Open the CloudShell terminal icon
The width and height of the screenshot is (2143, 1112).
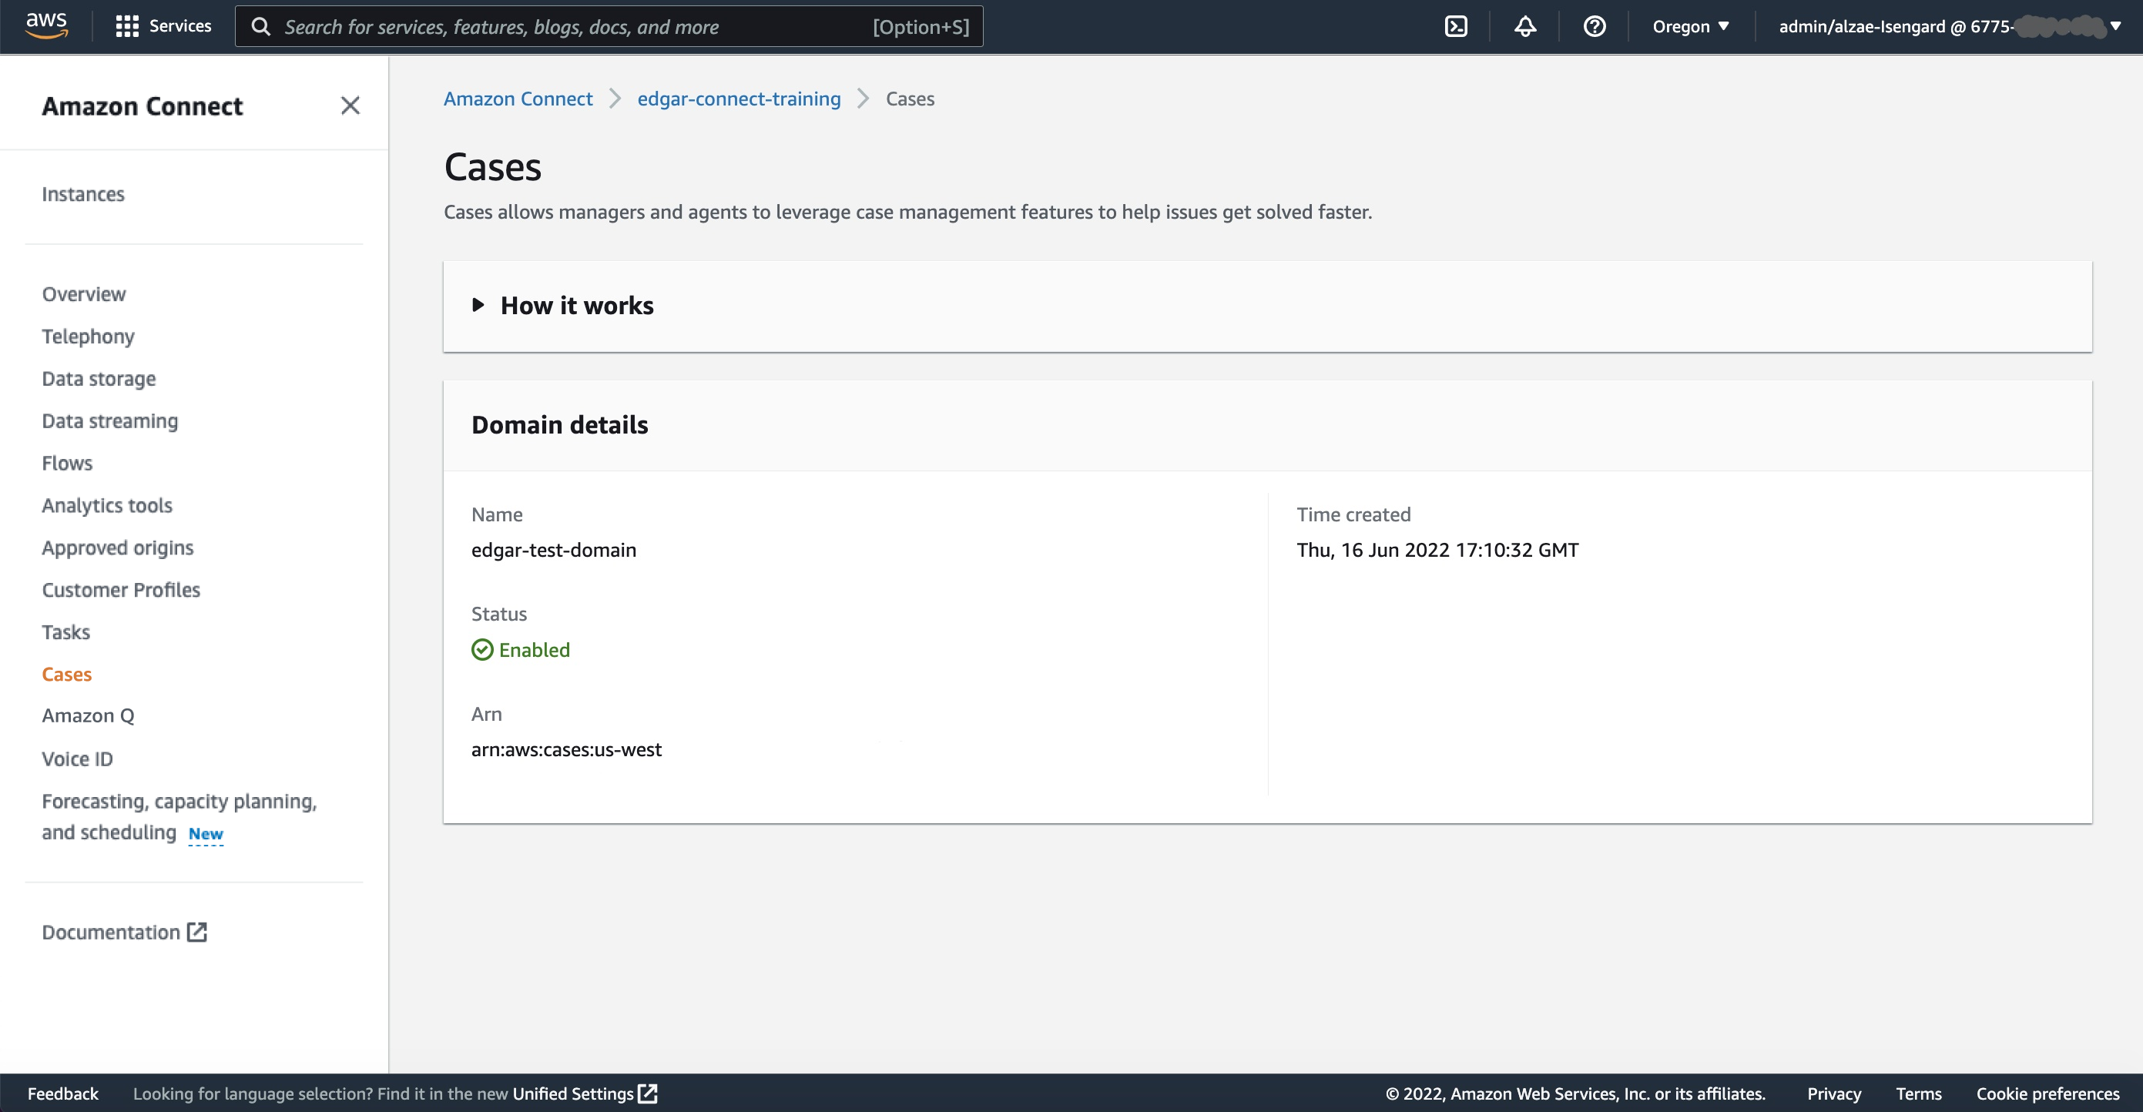point(1456,27)
